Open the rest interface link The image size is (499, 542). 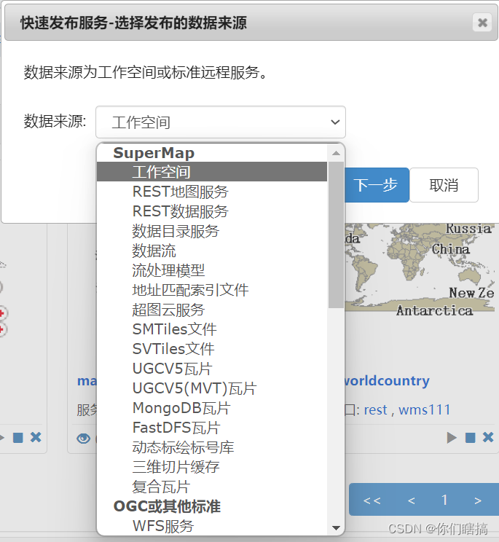tap(375, 410)
